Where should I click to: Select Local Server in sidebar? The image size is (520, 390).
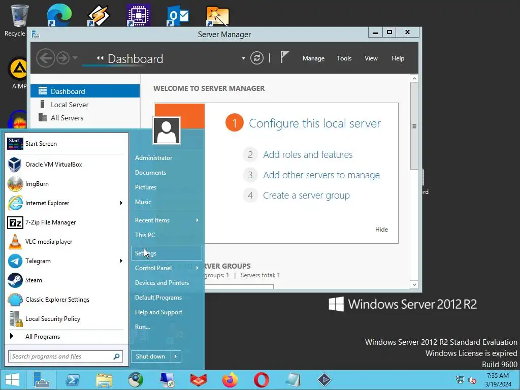(85, 105)
